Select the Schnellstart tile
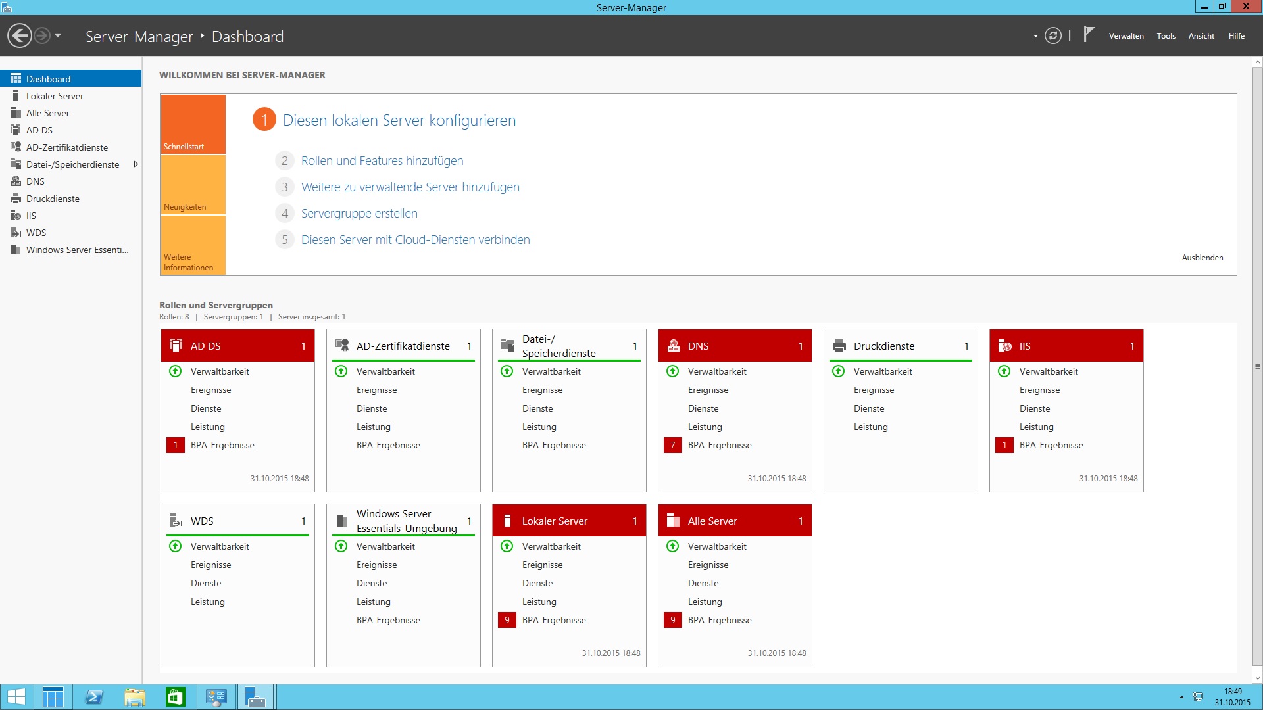This screenshot has height=710, width=1263. 193,124
